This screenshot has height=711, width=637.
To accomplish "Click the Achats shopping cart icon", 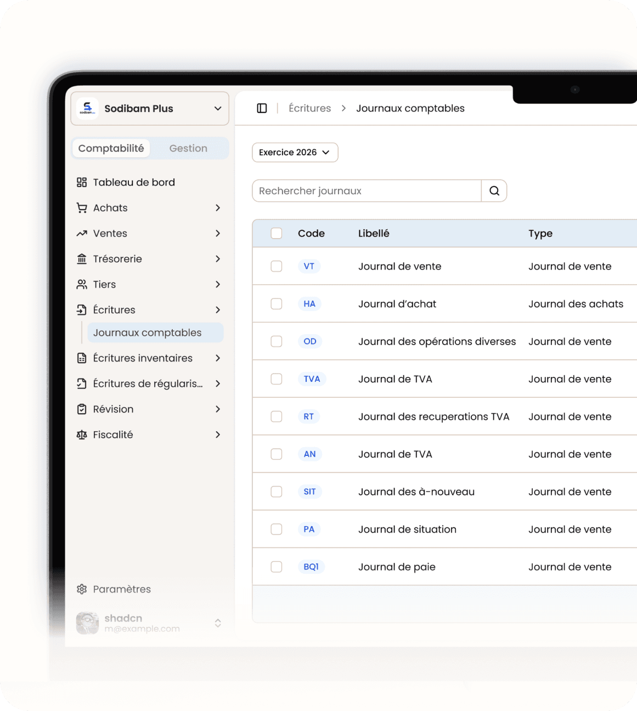I will tap(82, 208).
